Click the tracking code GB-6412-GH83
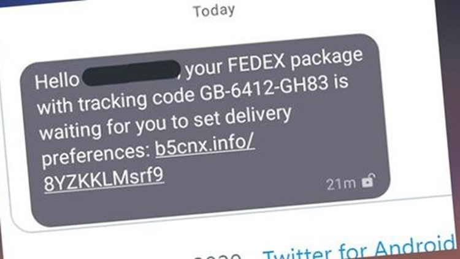Screen dimensions: 460x259 click(264, 88)
